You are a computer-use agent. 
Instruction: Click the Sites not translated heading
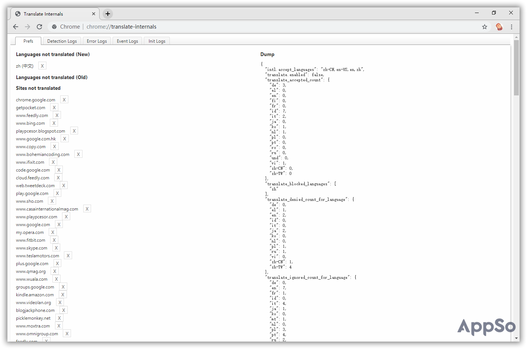[x=38, y=88]
